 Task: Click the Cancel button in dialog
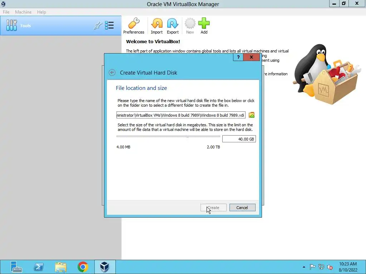pos(242,208)
